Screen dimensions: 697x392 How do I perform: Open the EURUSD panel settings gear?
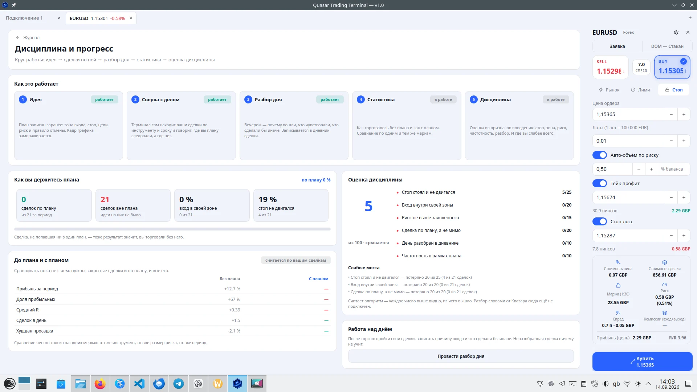tap(676, 32)
